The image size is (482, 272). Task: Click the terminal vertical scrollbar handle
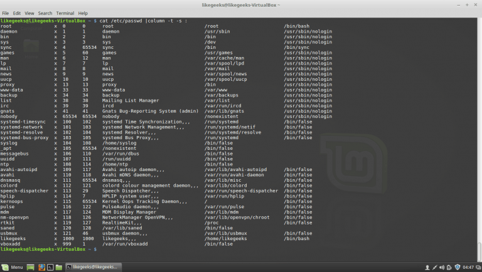point(479,252)
